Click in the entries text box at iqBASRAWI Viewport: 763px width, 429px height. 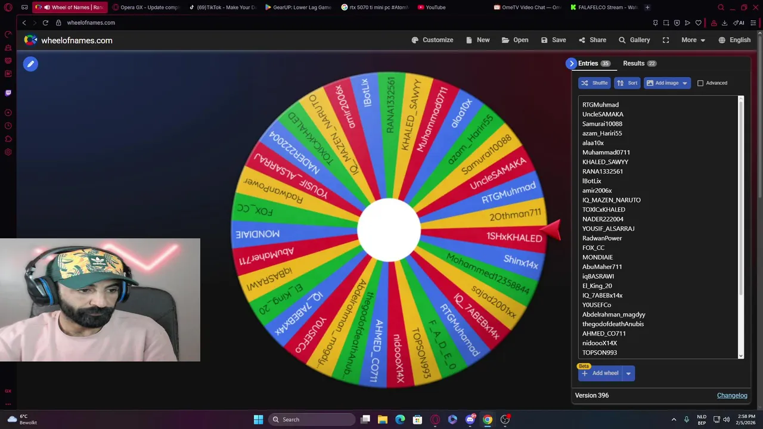tap(598, 276)
